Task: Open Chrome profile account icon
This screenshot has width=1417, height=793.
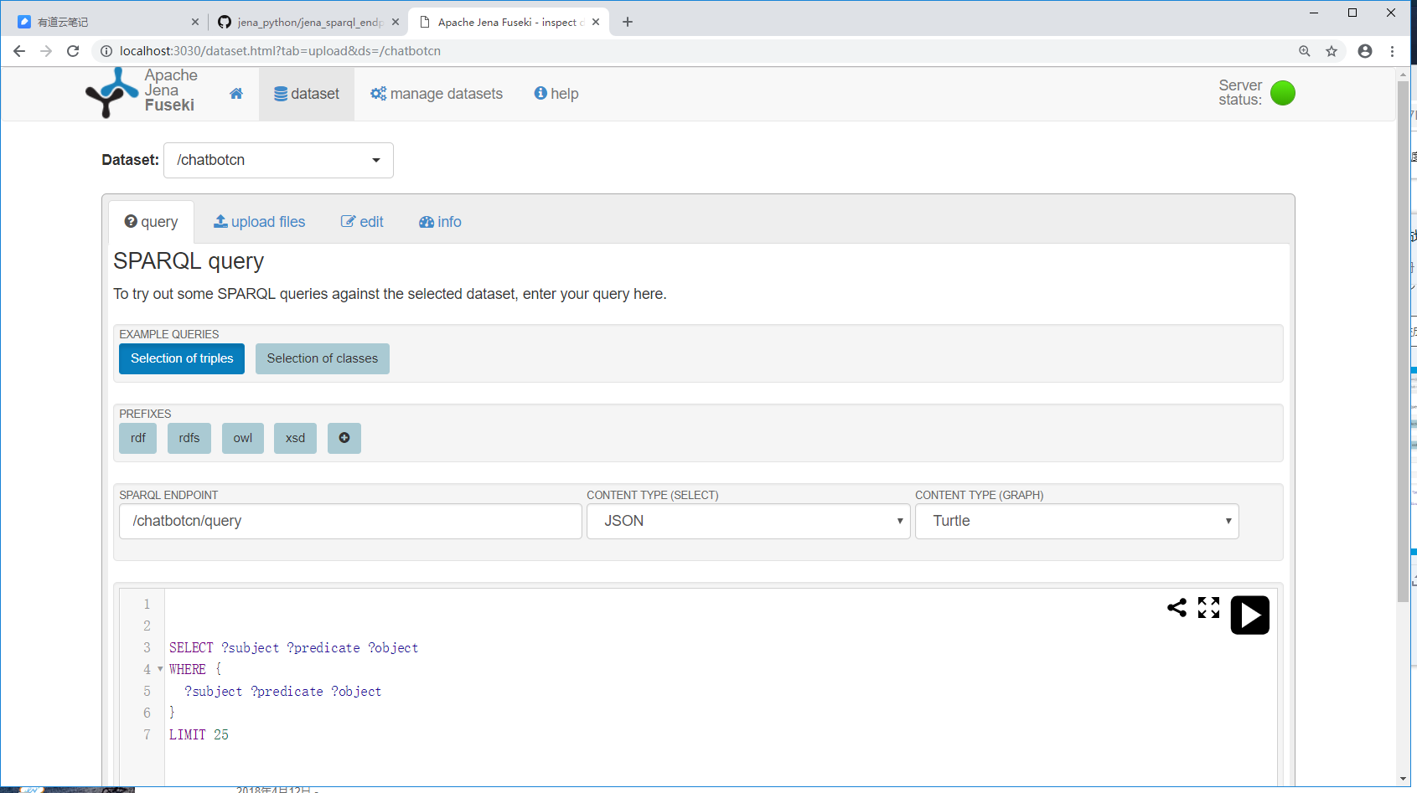Action: (1365, 51)
